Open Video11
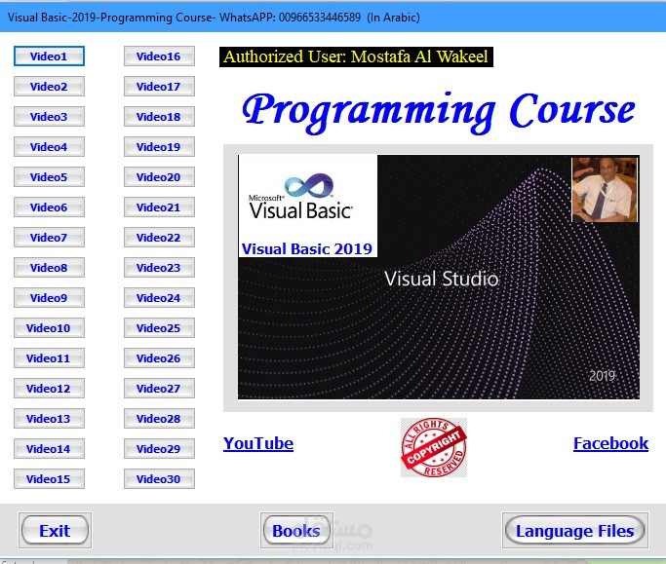Screen dimensions: 666x564 click(49, 358)
